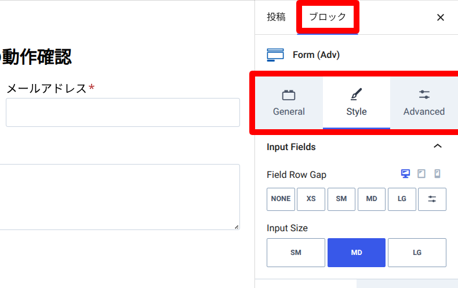Collapse the Input Fields section
This screenshot has height=288, width=458.
pos(437,147)
